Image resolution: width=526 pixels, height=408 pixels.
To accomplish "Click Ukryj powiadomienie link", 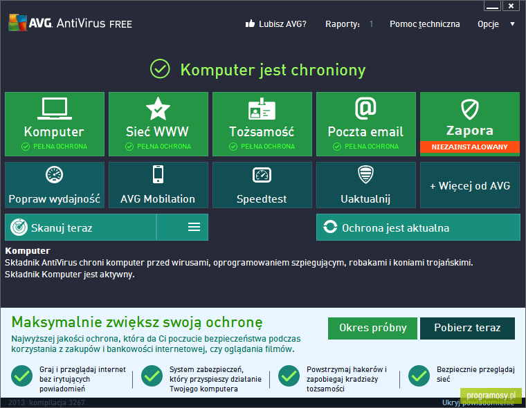I will (478, 402).
